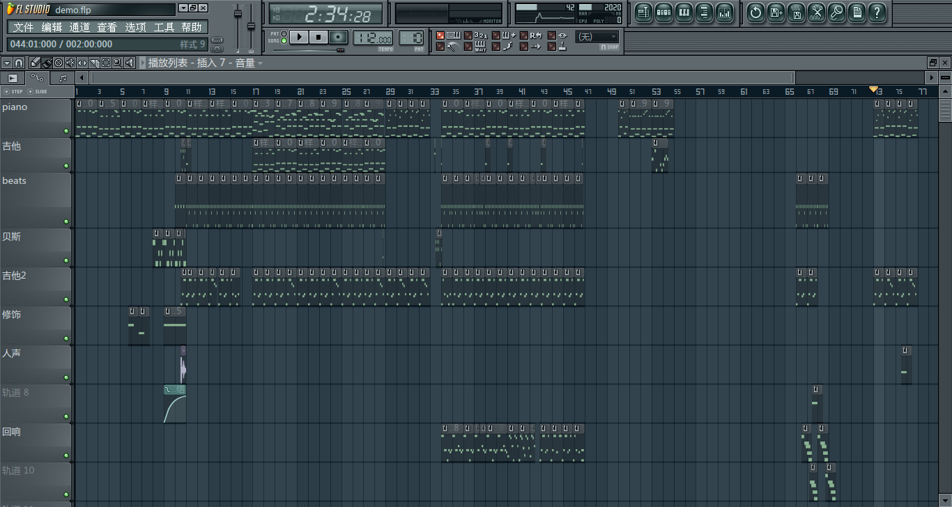Switch to SONG mode
Image resolution: width=952 pixels, height=507 pixels.
284,41
